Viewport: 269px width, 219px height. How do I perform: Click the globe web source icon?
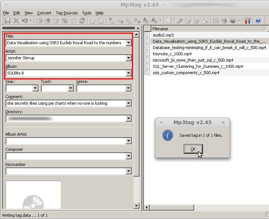(x=224, y=21)
